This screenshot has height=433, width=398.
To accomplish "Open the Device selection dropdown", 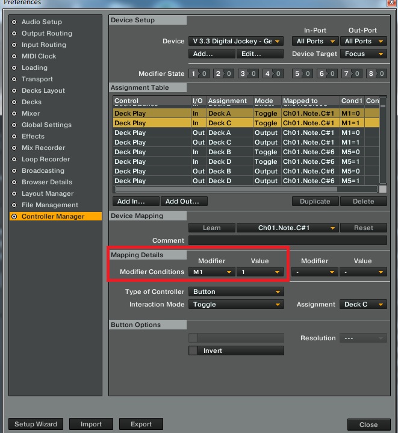I will coord(236,41).
